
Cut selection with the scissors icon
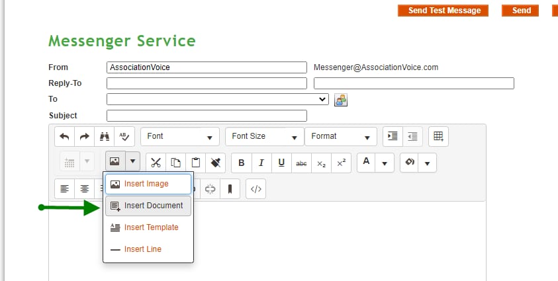[x=156, y=163]
